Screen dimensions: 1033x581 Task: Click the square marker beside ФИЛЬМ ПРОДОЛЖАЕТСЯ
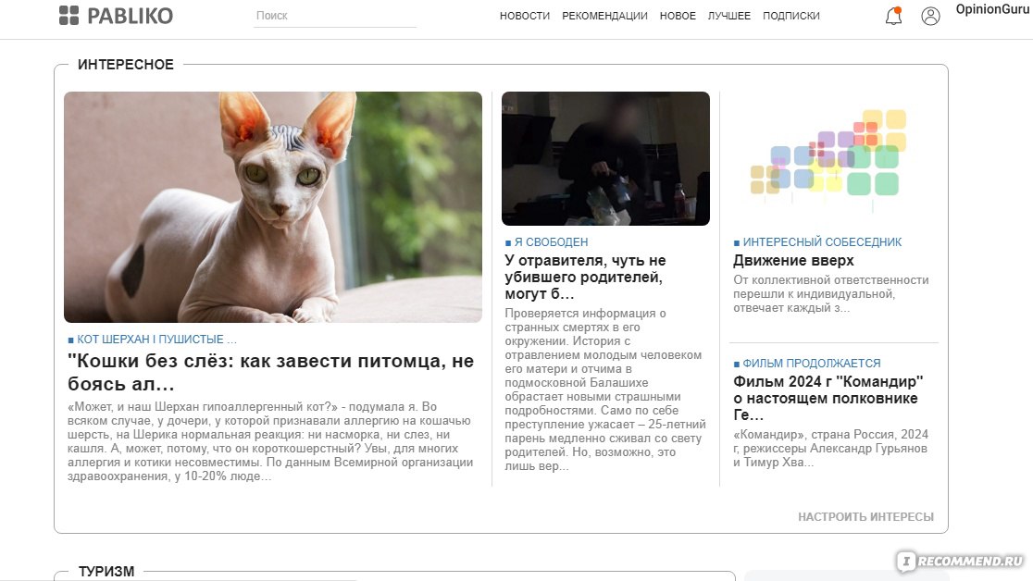[737, 364]
